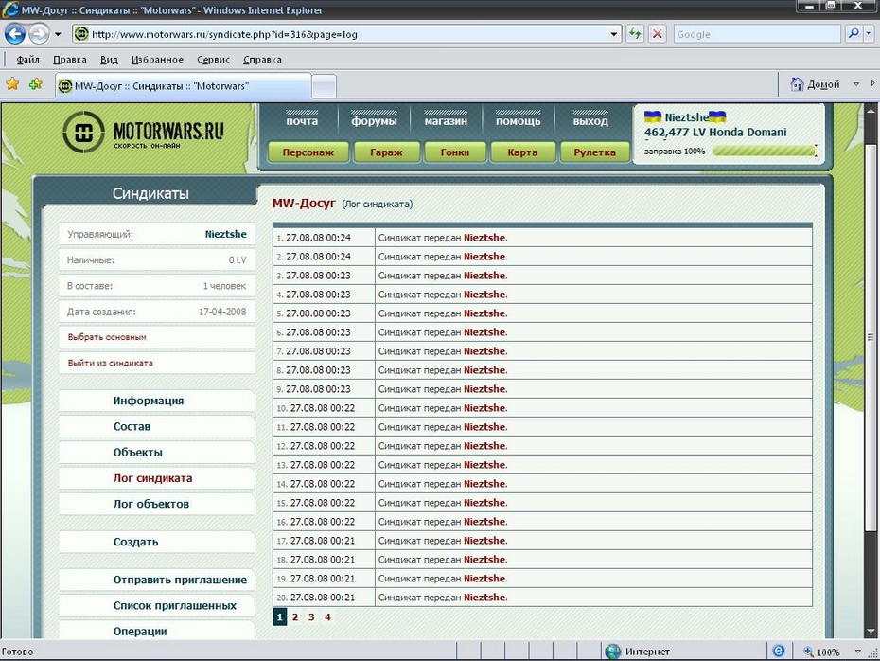The height and width of the screenshot is (661, 880).
Task: Click the Гараж button
Action: coord(386,152)
